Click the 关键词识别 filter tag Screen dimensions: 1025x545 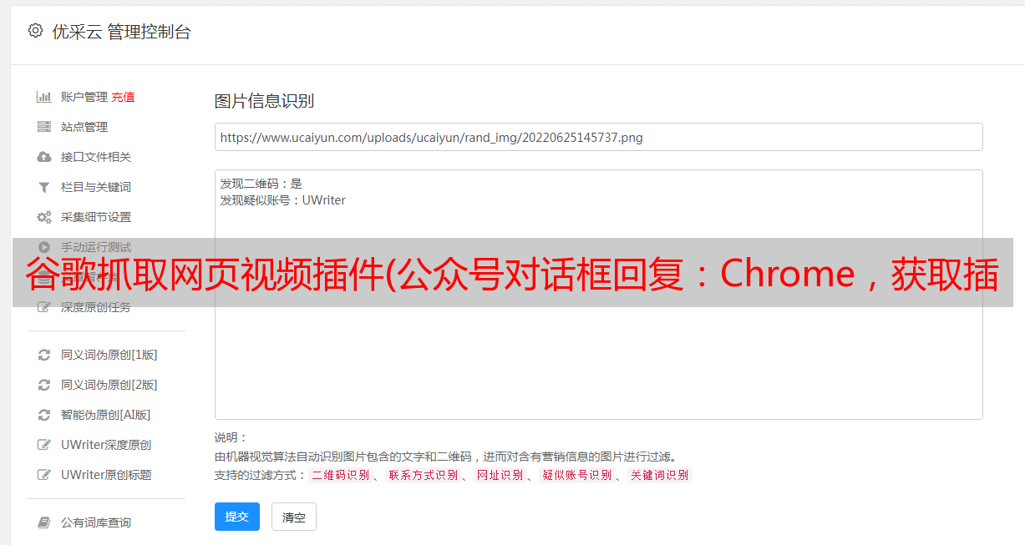[x=660, y=475]
